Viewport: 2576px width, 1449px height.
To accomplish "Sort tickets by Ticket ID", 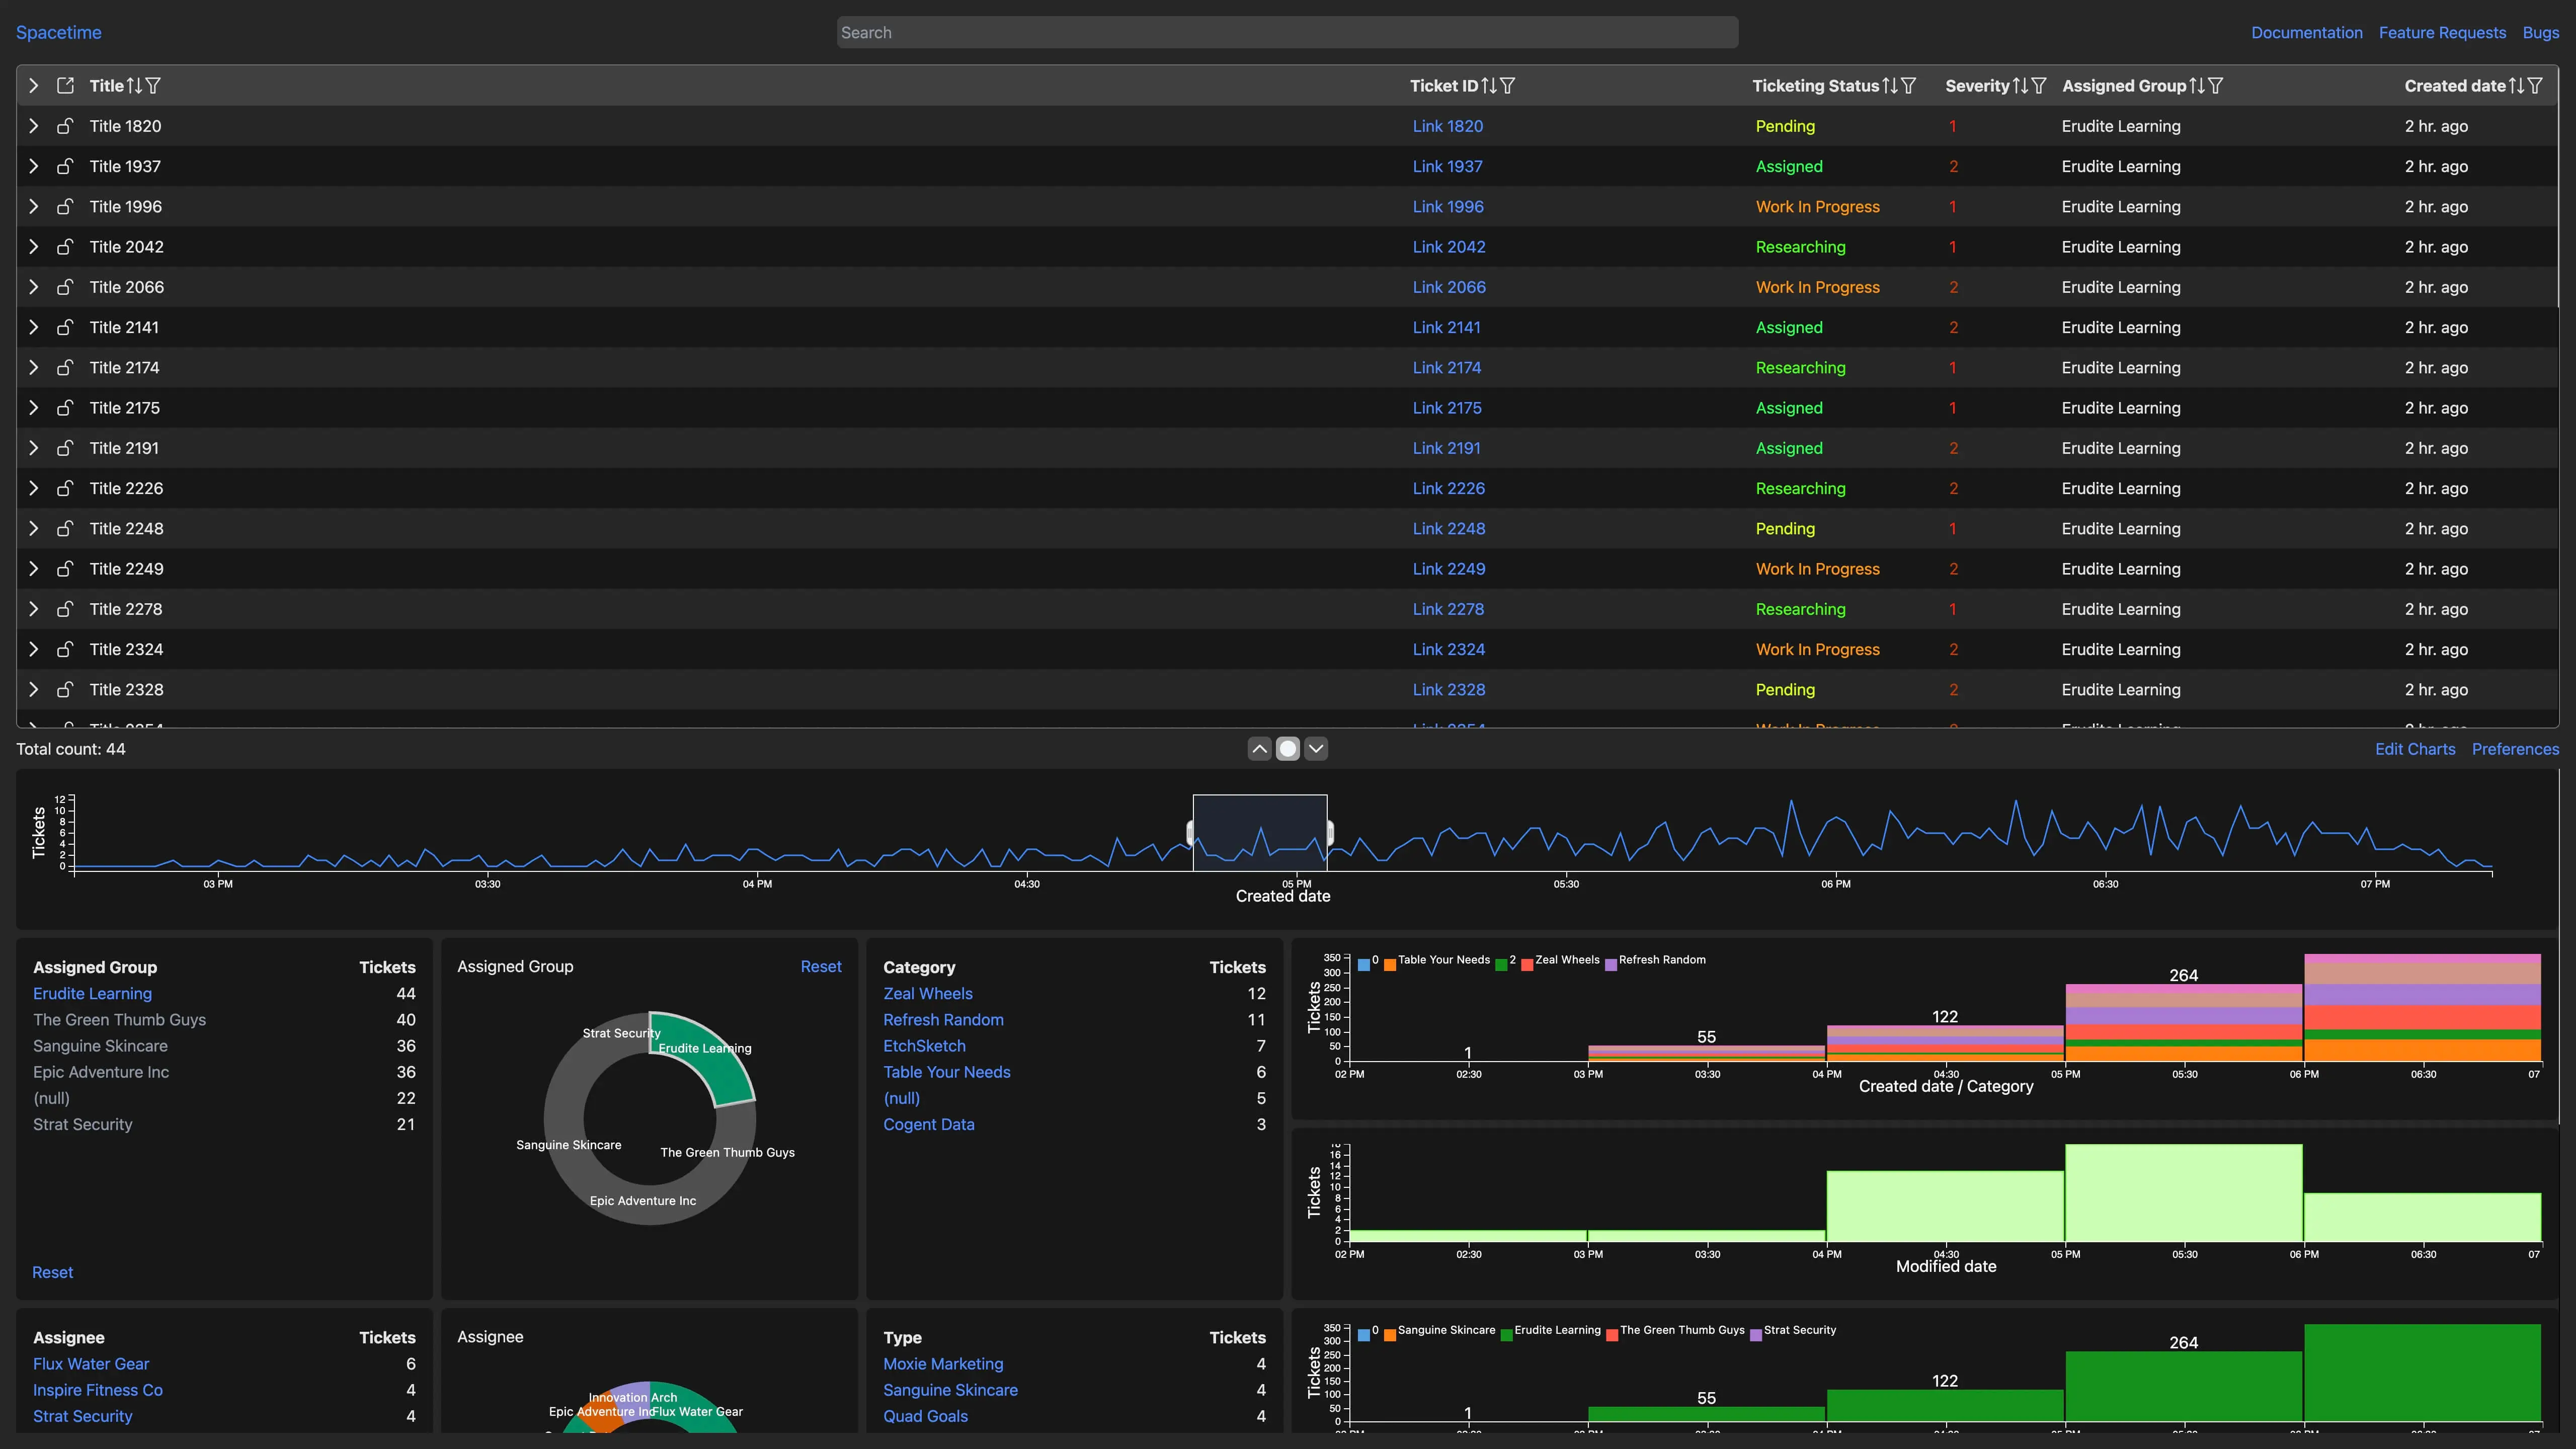I will [1489, 86].
